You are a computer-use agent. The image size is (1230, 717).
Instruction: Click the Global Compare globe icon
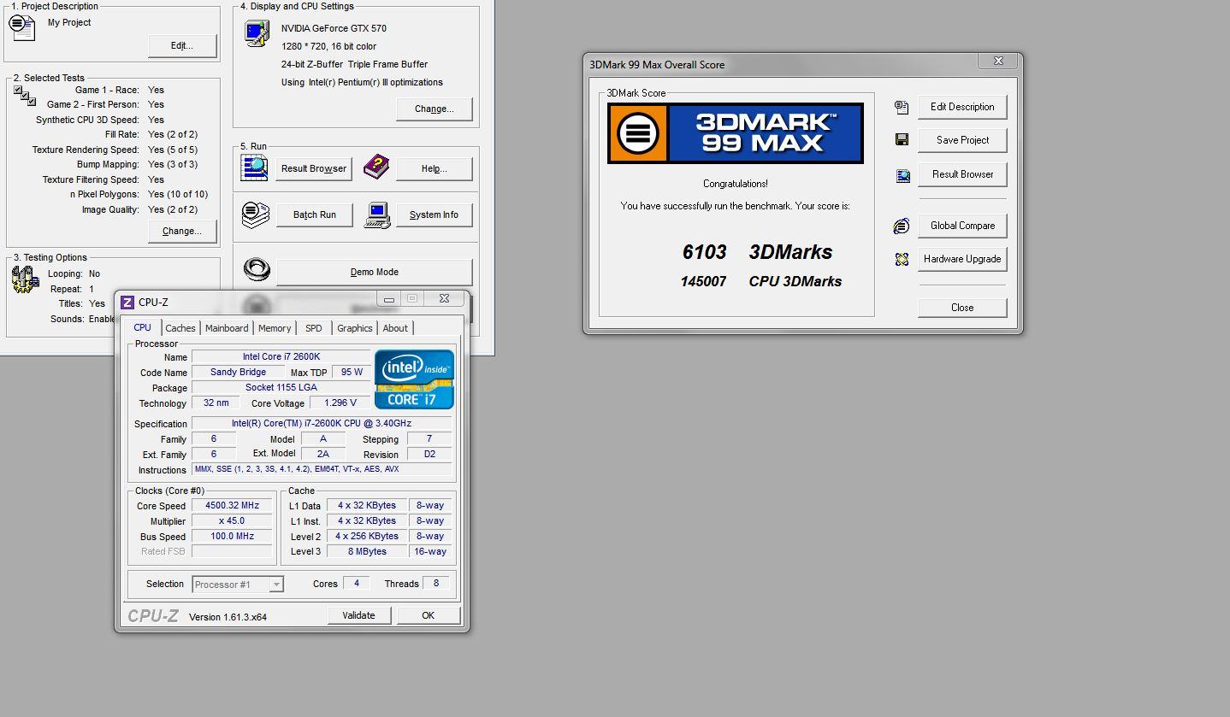pos(902,226)
